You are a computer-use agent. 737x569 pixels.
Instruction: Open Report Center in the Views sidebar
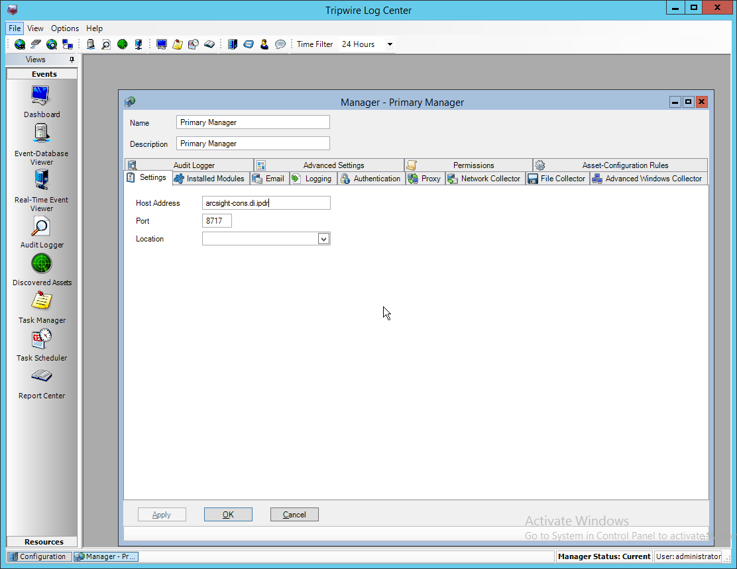(41, 383)
